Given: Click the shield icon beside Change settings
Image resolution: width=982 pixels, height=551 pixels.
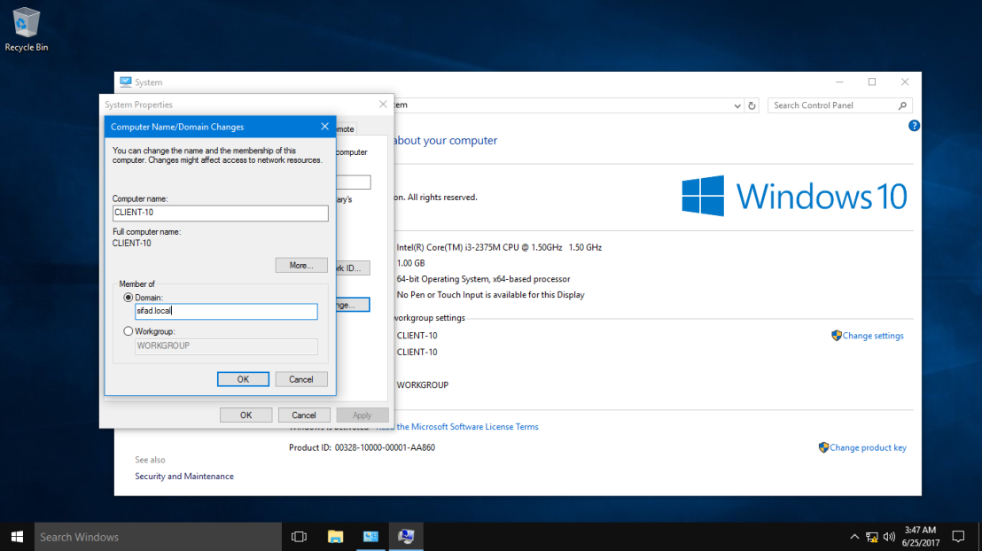Looking at the screenshot, I should click(x=836, y=336).
